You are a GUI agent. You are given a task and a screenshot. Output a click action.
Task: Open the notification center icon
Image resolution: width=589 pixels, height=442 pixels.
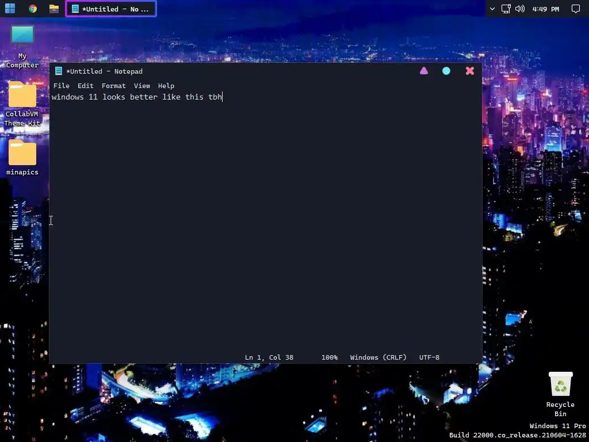[x=575, y=9]
